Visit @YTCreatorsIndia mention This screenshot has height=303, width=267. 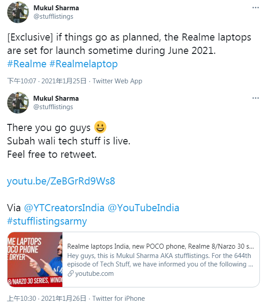click(x=64, y=208)
